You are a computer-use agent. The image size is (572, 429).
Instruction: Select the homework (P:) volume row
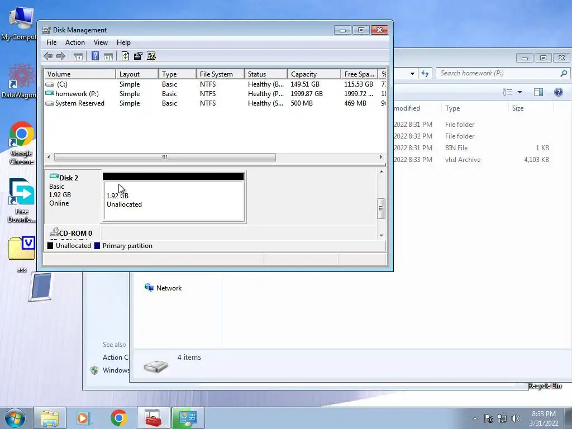tap(215, 94)
